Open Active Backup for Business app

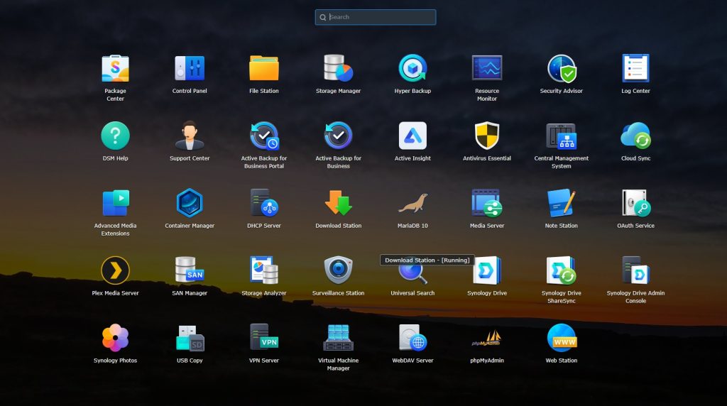click(338, 136)
